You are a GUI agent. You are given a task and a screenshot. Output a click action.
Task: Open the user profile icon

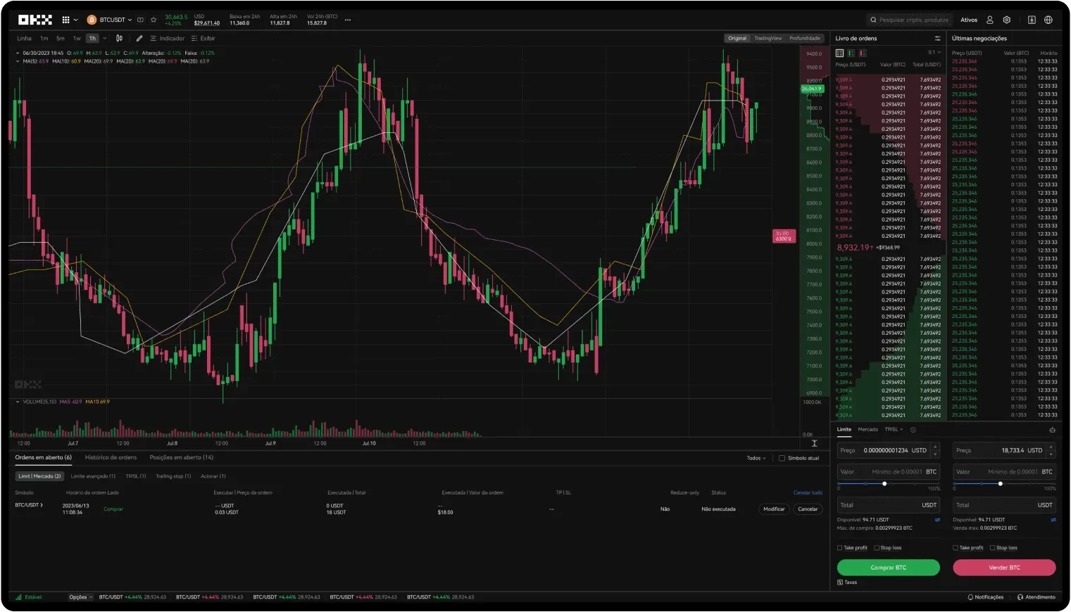coord(990,20)
